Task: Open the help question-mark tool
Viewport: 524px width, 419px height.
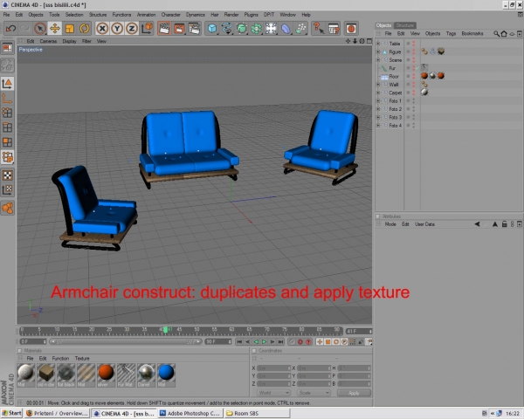Action: click(318, 29)
